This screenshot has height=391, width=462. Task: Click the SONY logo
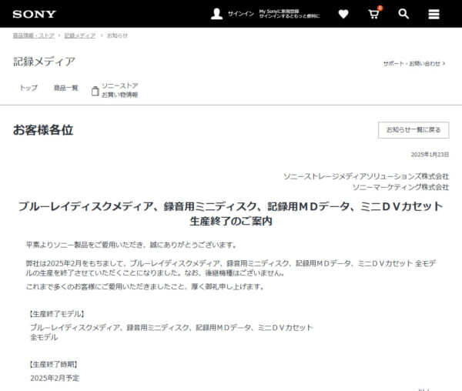(34, 14)
